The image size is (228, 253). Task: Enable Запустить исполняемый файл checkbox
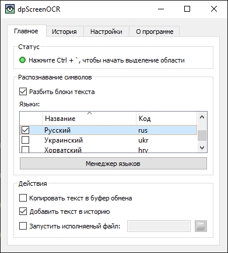pos(23,226)
